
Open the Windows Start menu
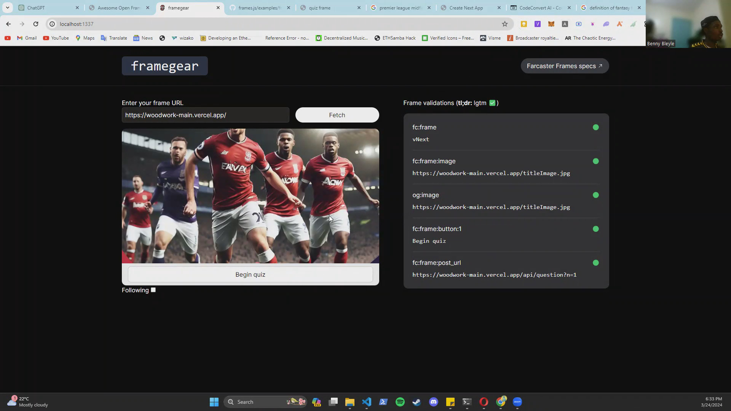(x=214, y=402)
